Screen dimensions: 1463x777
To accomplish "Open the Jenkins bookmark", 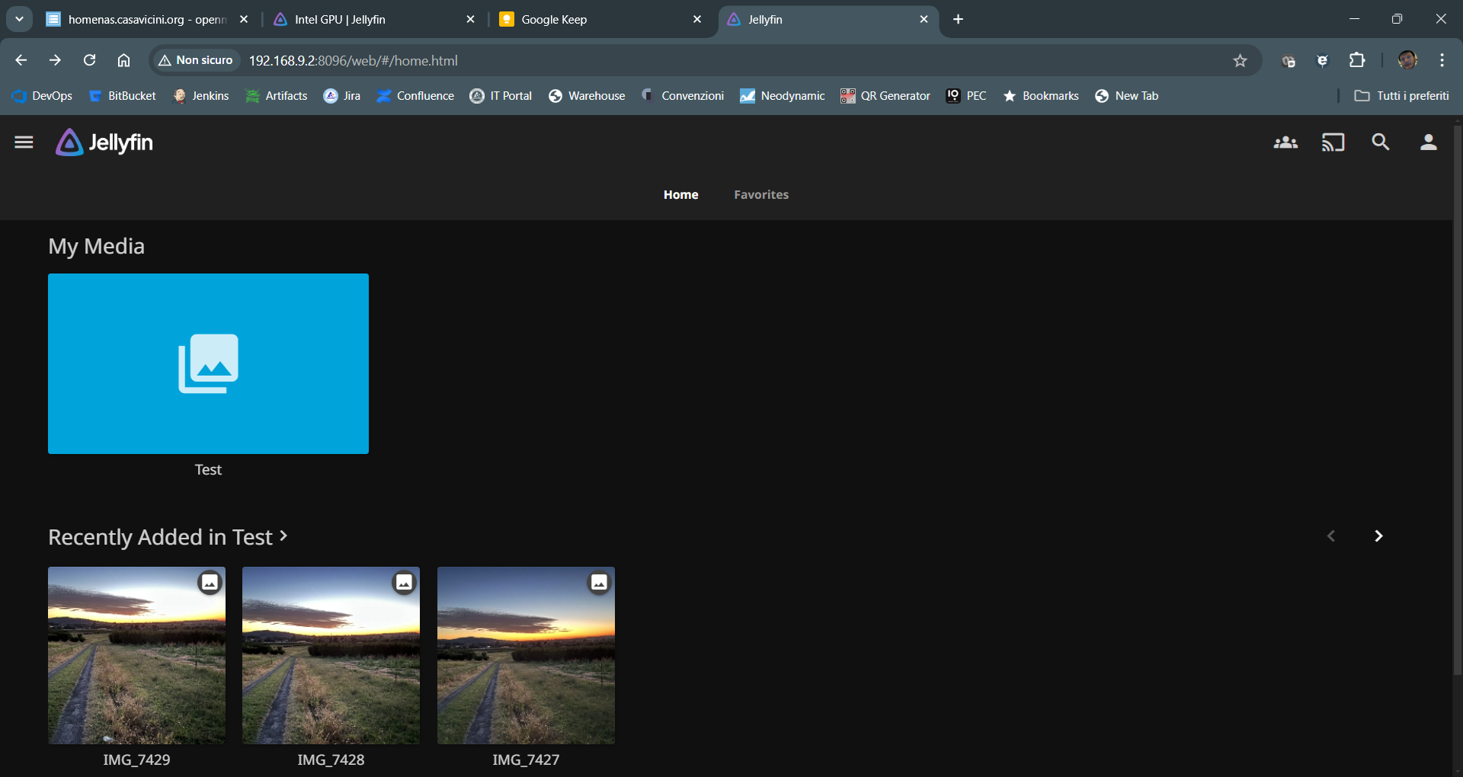I will (201, 96).
